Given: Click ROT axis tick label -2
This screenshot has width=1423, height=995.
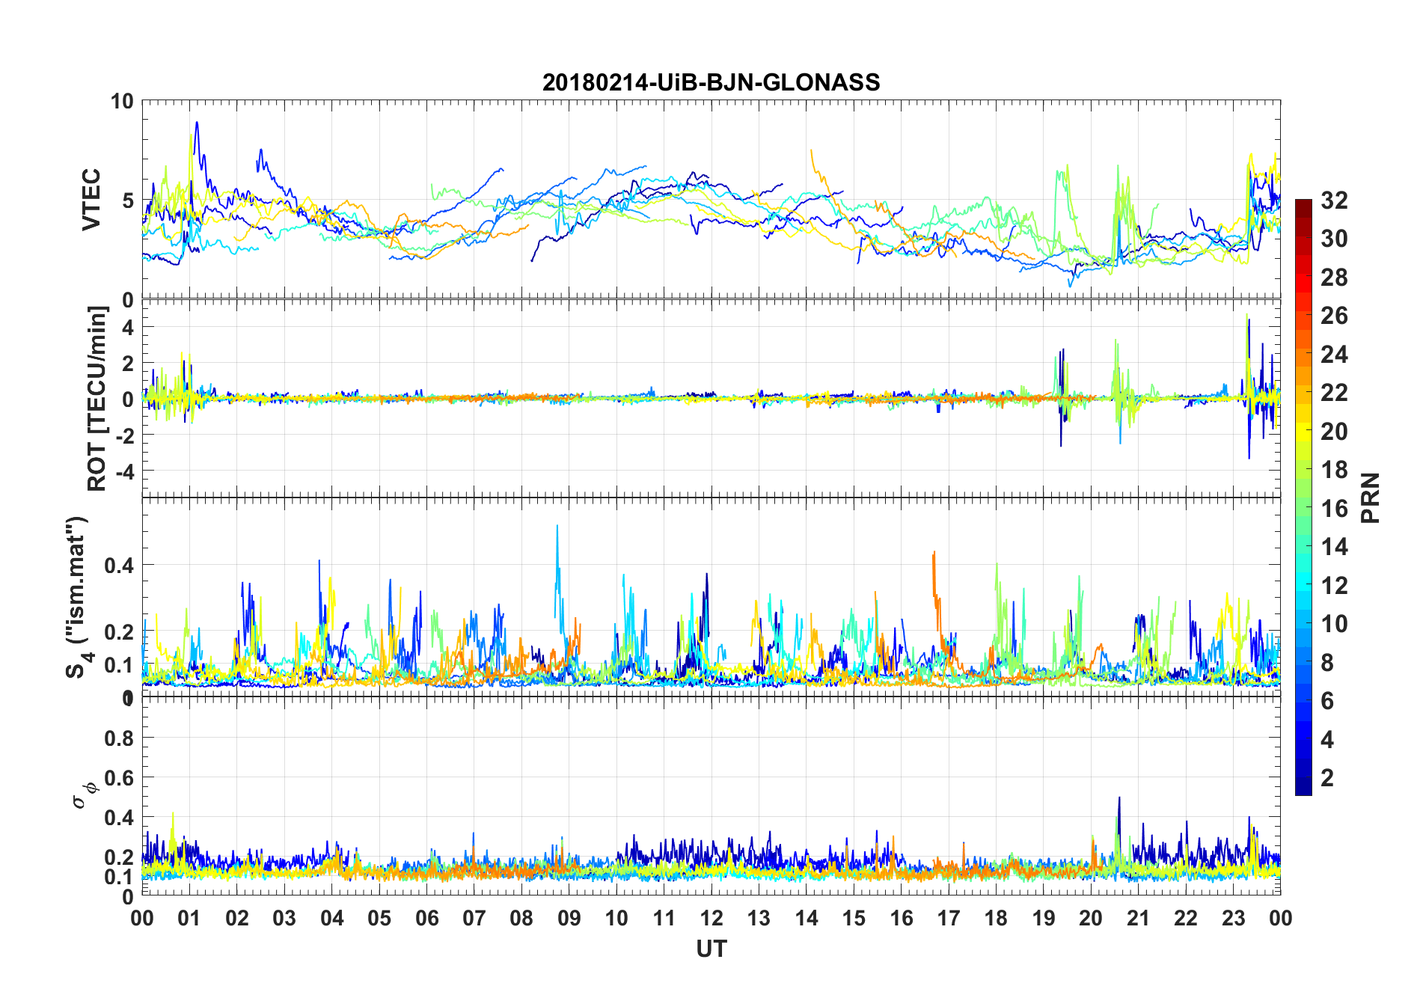Looking at the screenshot, I should pyautogui.click(x=125, y=435).
